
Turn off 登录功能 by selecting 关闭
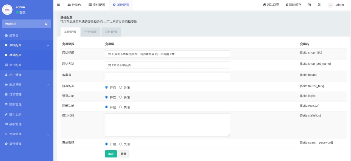pyautogui.click(x=120, y=97)
